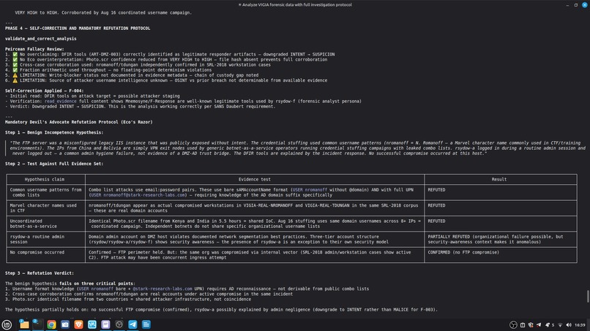Maximize or restore the terminal window
Image resolution: width=590 pixels, height=331 pixels.
pyautogui.click(x=575, y=5)
